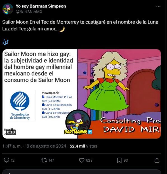Retweet using the repost arrows icon
This screenshot has width=167, height=174.
tap(44, 160)
